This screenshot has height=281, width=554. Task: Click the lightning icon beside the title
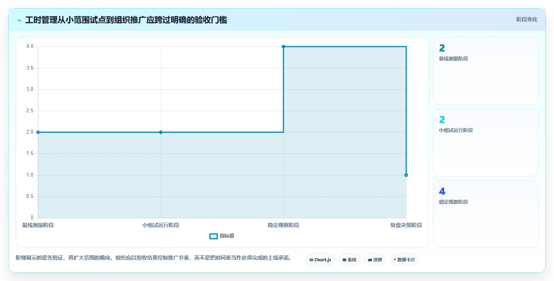pos(19,20)
